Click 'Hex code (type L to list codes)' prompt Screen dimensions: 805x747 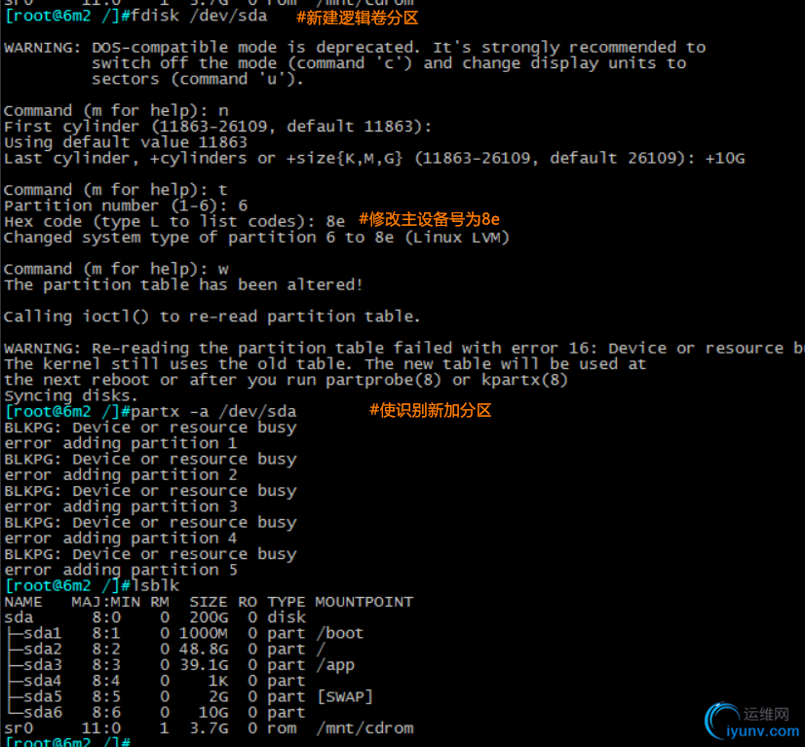tap(174, 222)
